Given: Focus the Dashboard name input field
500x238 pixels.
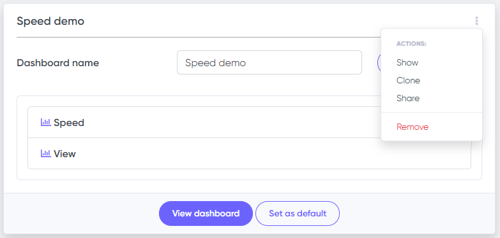Looking at the screenshot, I should [269, 62].
